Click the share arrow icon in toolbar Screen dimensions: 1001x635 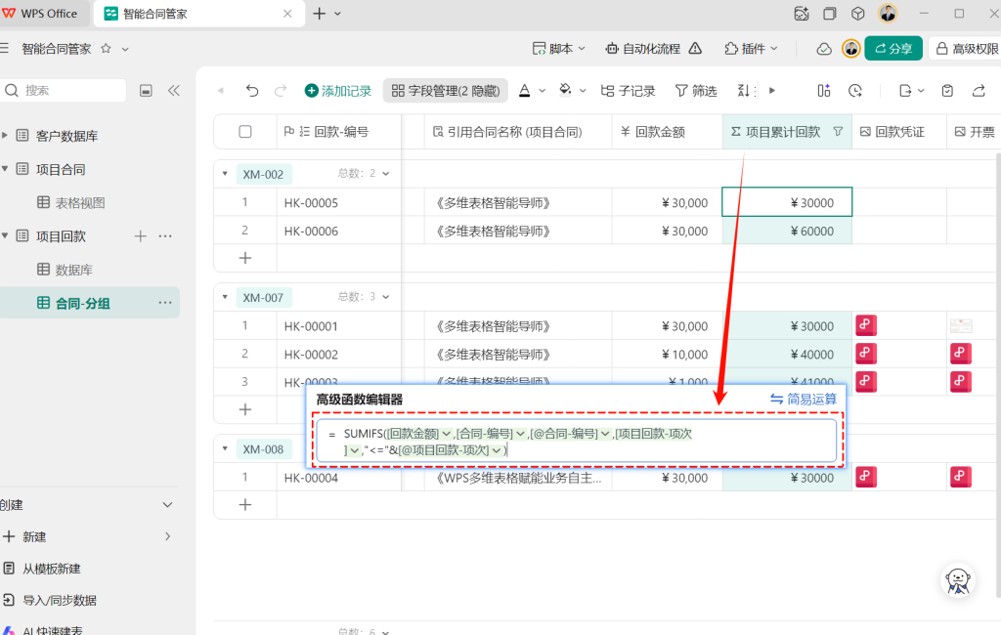pos(979,91)
